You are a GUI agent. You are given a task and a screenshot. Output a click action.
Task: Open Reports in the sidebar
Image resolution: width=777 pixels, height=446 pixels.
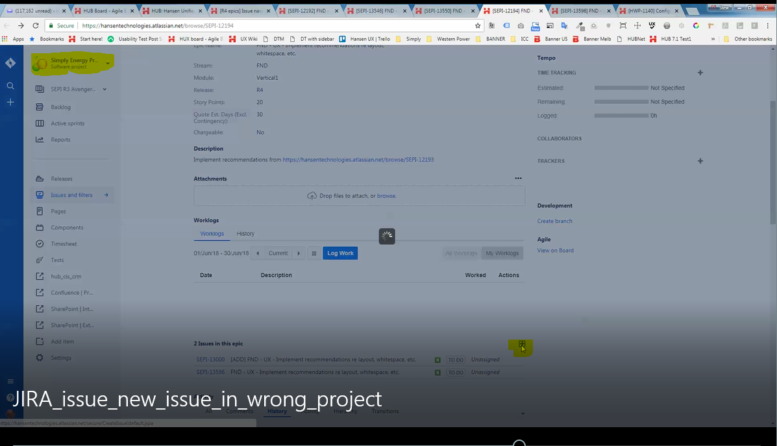[60, 140]
